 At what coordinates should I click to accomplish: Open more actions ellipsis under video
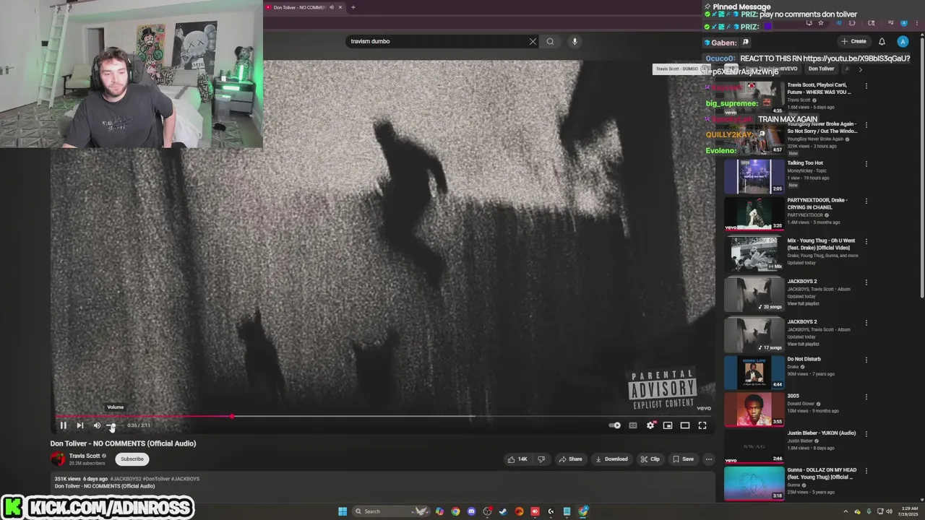pos(709,459)
